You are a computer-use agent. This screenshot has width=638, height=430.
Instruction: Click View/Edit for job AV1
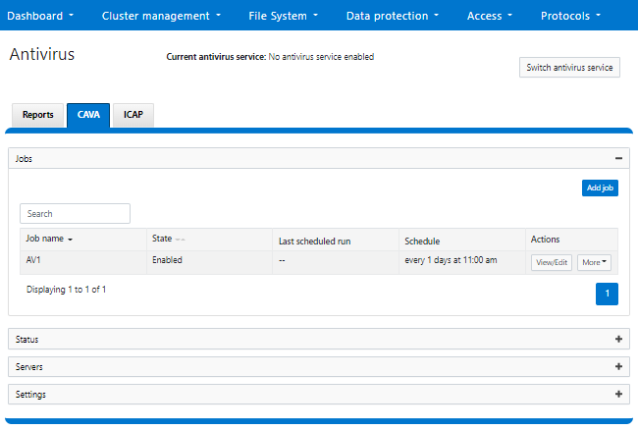(x=551, y=262)
